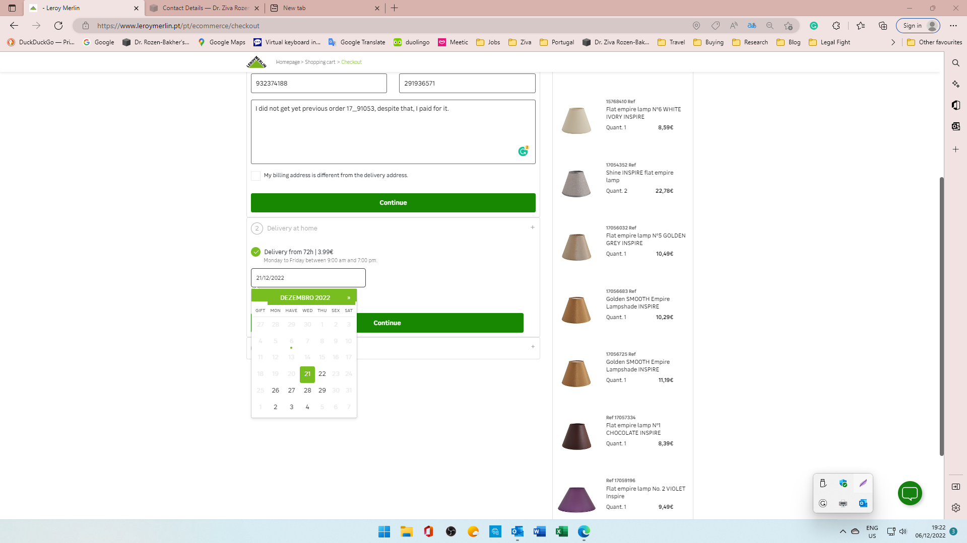The image size is (967, 543).
Task: Launch Word from taskbar
Action: (x=539, y=531)
